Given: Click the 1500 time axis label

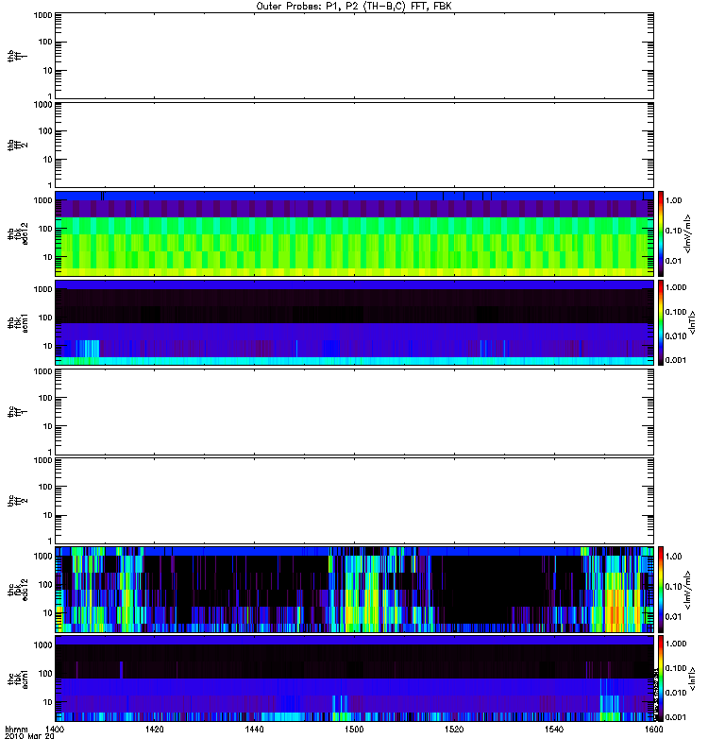Looking at the screenshot, I should 354,730.
